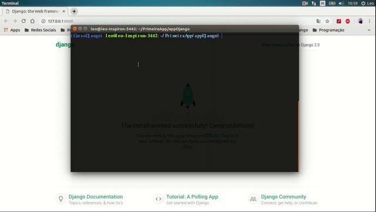376x212 pixels.
Task: Go back in browser history
Action: pyautogui.click(x=6, y=21)
